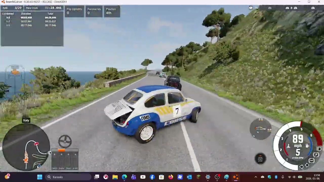This screenshot has width=324, height=182.
Task: Open the Flip Uprights counter panel
Action: (74, 11)
